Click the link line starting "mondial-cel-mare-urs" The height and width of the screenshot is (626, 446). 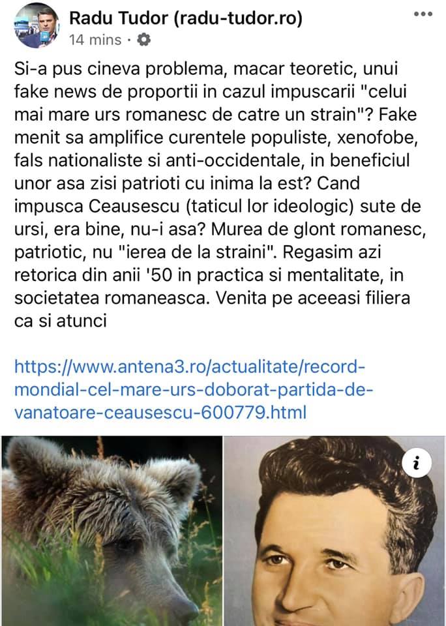194,389
